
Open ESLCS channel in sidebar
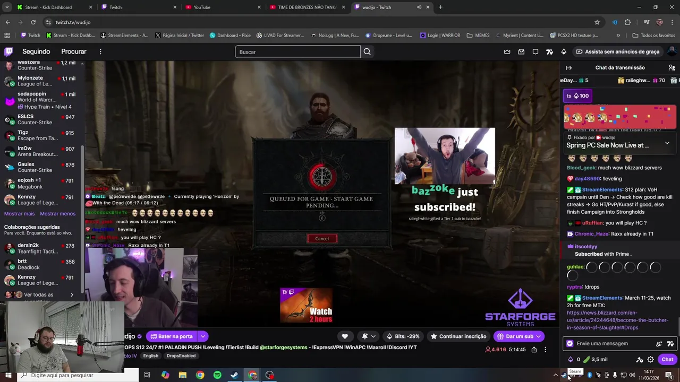coord(41,119)
